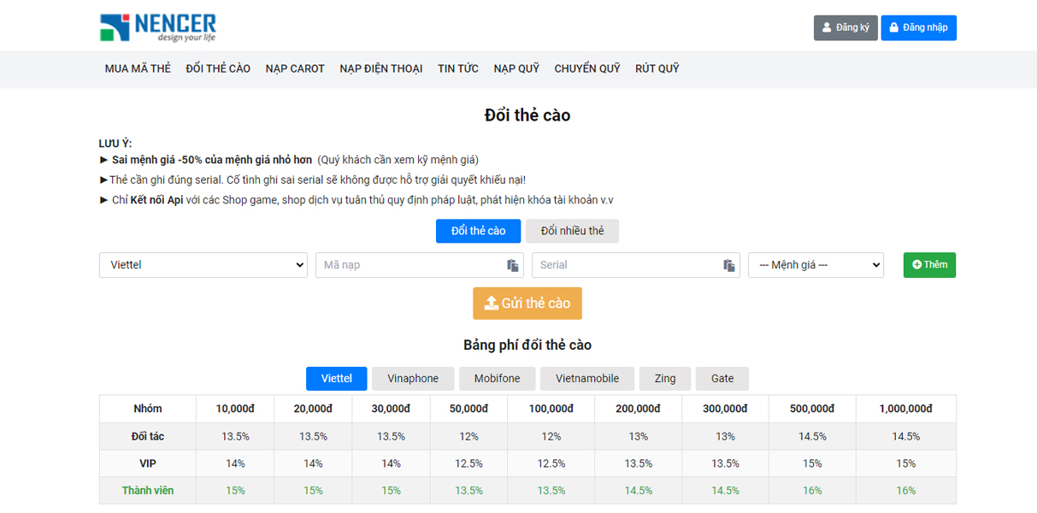The height and width of the screenshot is (513, 1037).
Task: Expand the Mệnh giá dropdown
Action: click(x=816, y=265)
